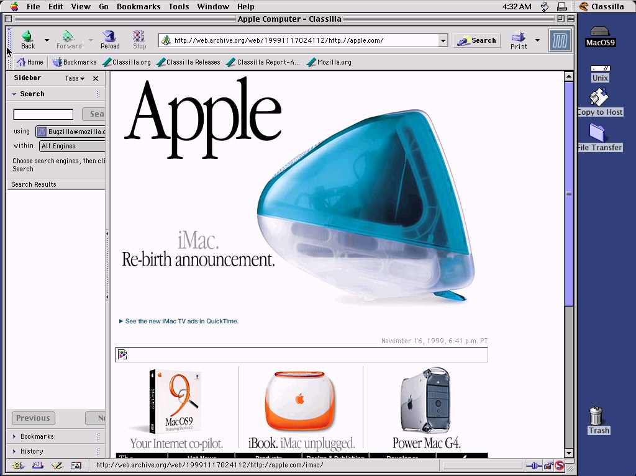Click the red S status bar icon
The height and width of the screenshot is (476, 636).
click(560, 465)
